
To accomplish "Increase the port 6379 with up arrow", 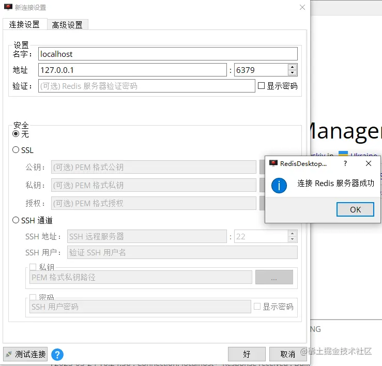I will click(x=293, y=67).
